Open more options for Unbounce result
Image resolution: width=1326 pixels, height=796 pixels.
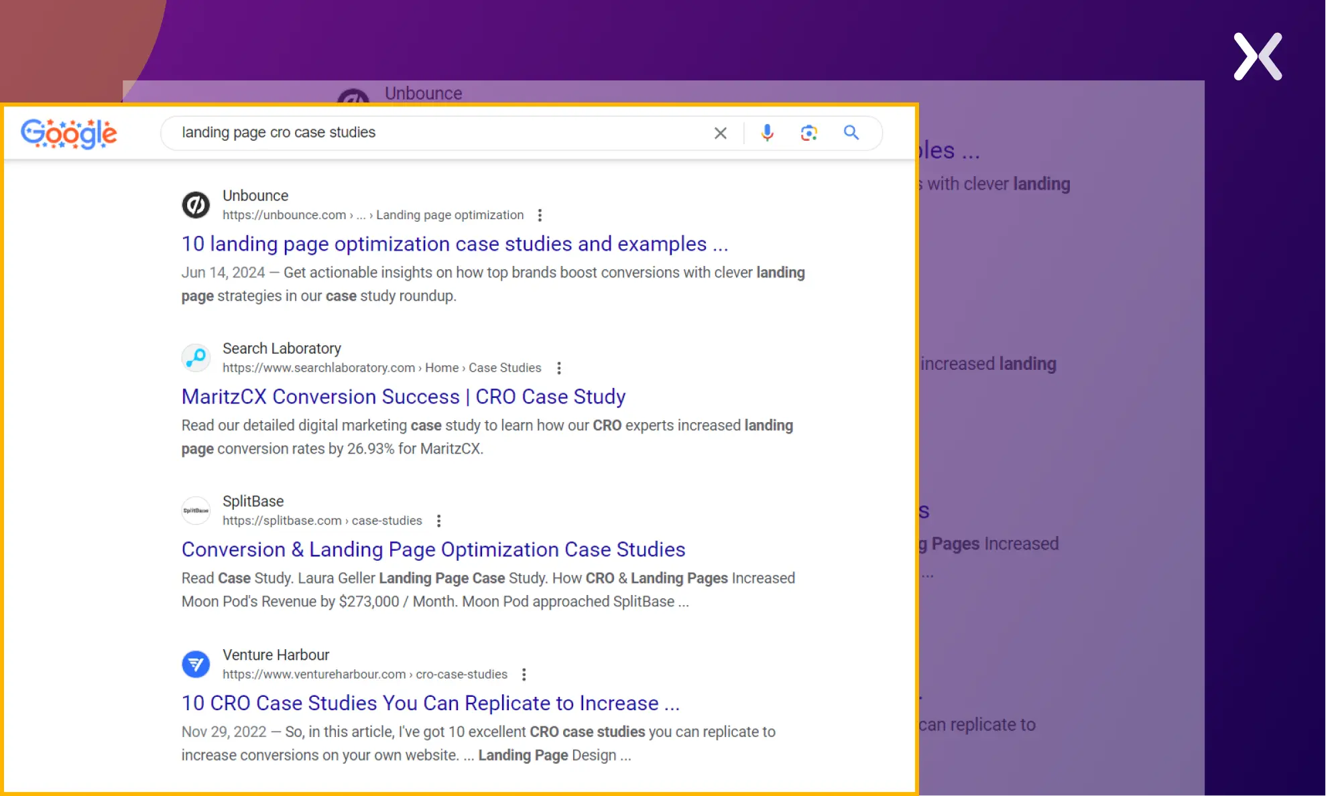coord(540,215)
